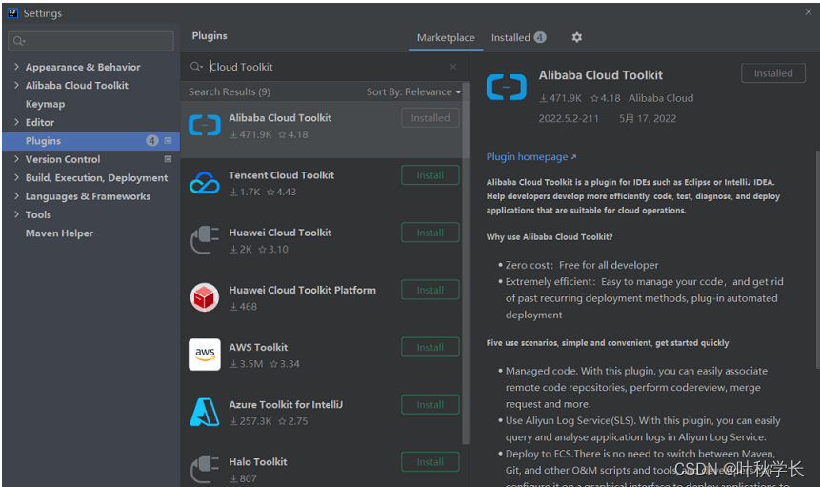Image resolution: width=820 pixels, height=487 pixels.
Task: Click the version 2022.5.2-211 text
Action: tap(569, 118)
